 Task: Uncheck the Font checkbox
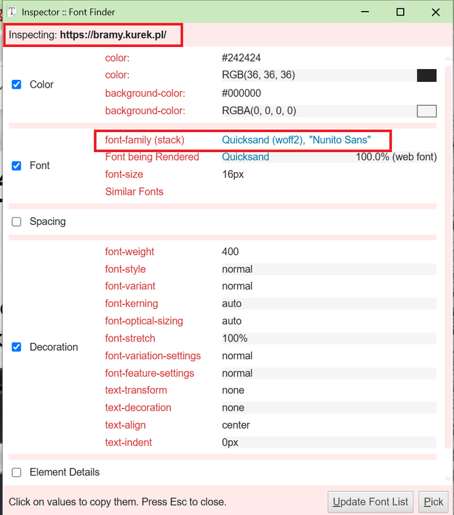(16, 166)
